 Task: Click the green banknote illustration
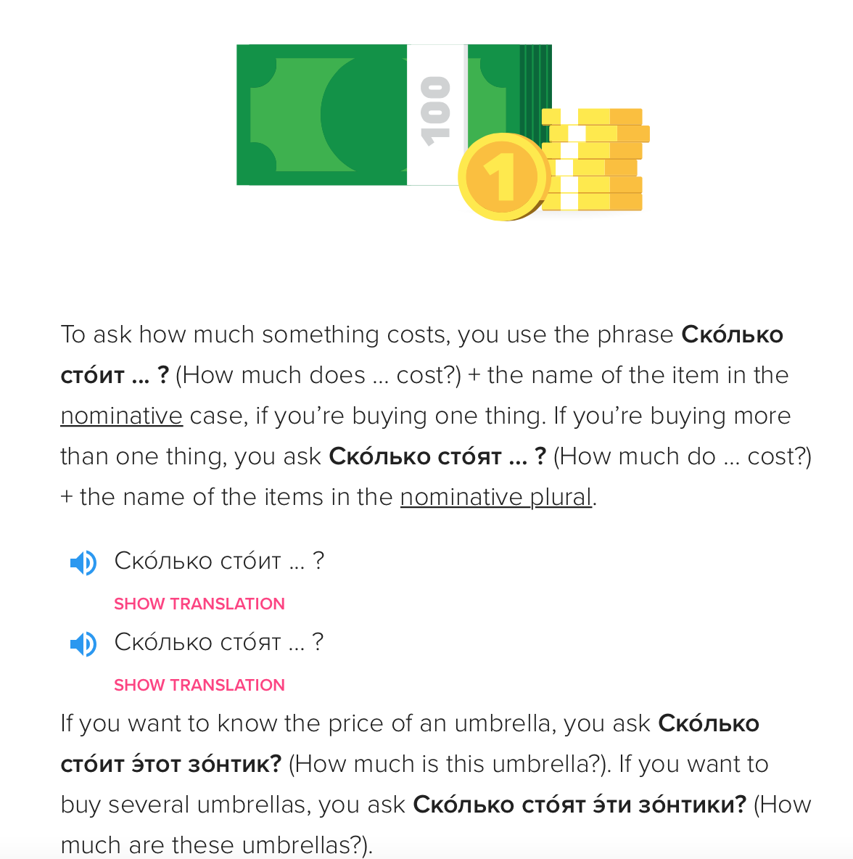pyautogui.click(x=321, y=115)
